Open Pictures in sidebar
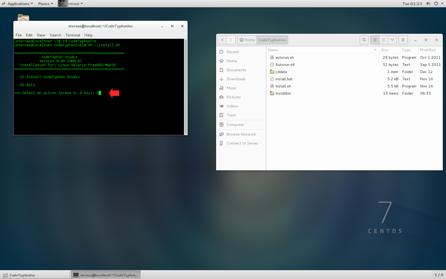This screenshot has height=279, width=446. tap(241, 97)
